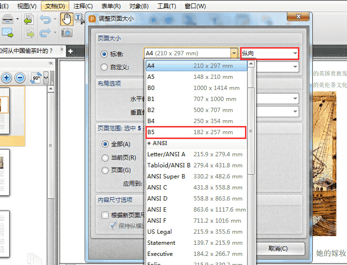Click the new tab plus button
Viewport: 347px width, 265px height.
click(70, 50)
